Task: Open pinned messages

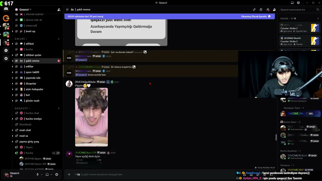Action: tap(268, 10)
